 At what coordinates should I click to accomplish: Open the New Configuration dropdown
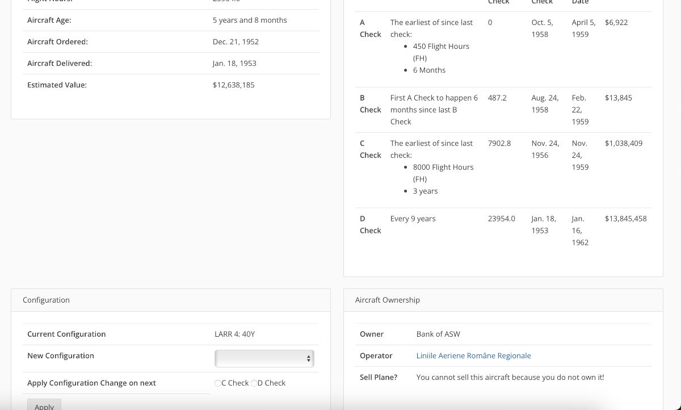[x=264, y=358]
